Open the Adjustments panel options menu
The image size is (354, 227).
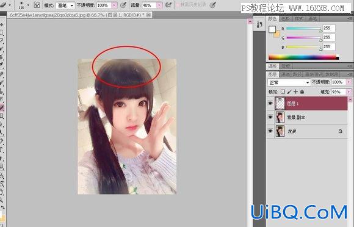coord(350,66)
